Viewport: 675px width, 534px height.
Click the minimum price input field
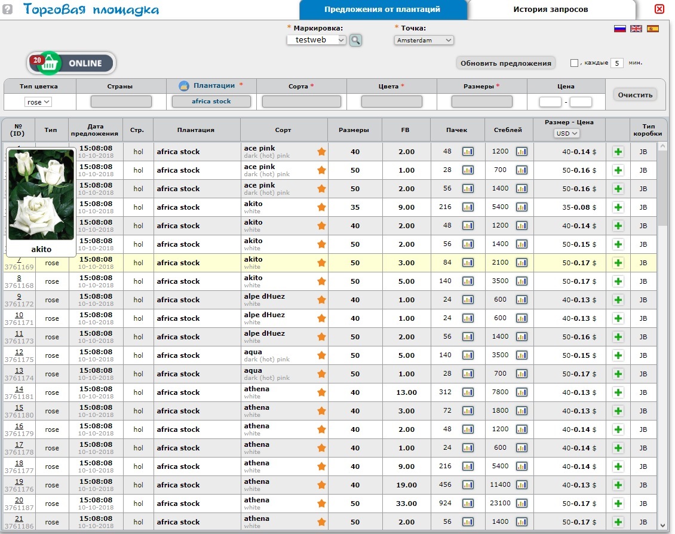pos(550,102)
